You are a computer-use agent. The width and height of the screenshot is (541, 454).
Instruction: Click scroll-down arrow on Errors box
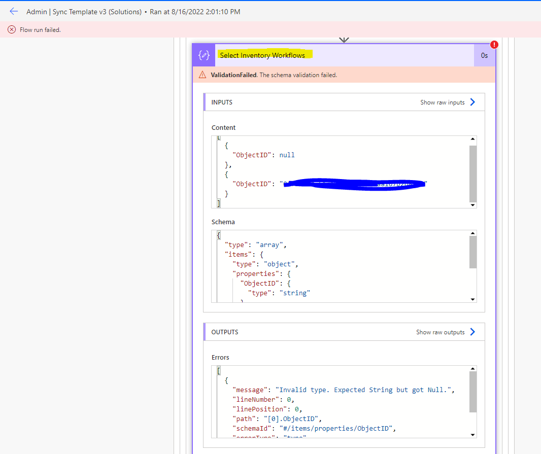click(472, 435)
